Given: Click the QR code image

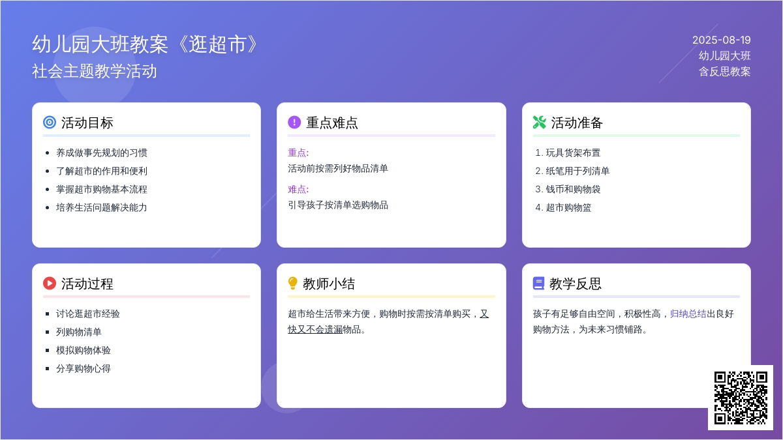Looking at the screenshot, I should (741, 398).
